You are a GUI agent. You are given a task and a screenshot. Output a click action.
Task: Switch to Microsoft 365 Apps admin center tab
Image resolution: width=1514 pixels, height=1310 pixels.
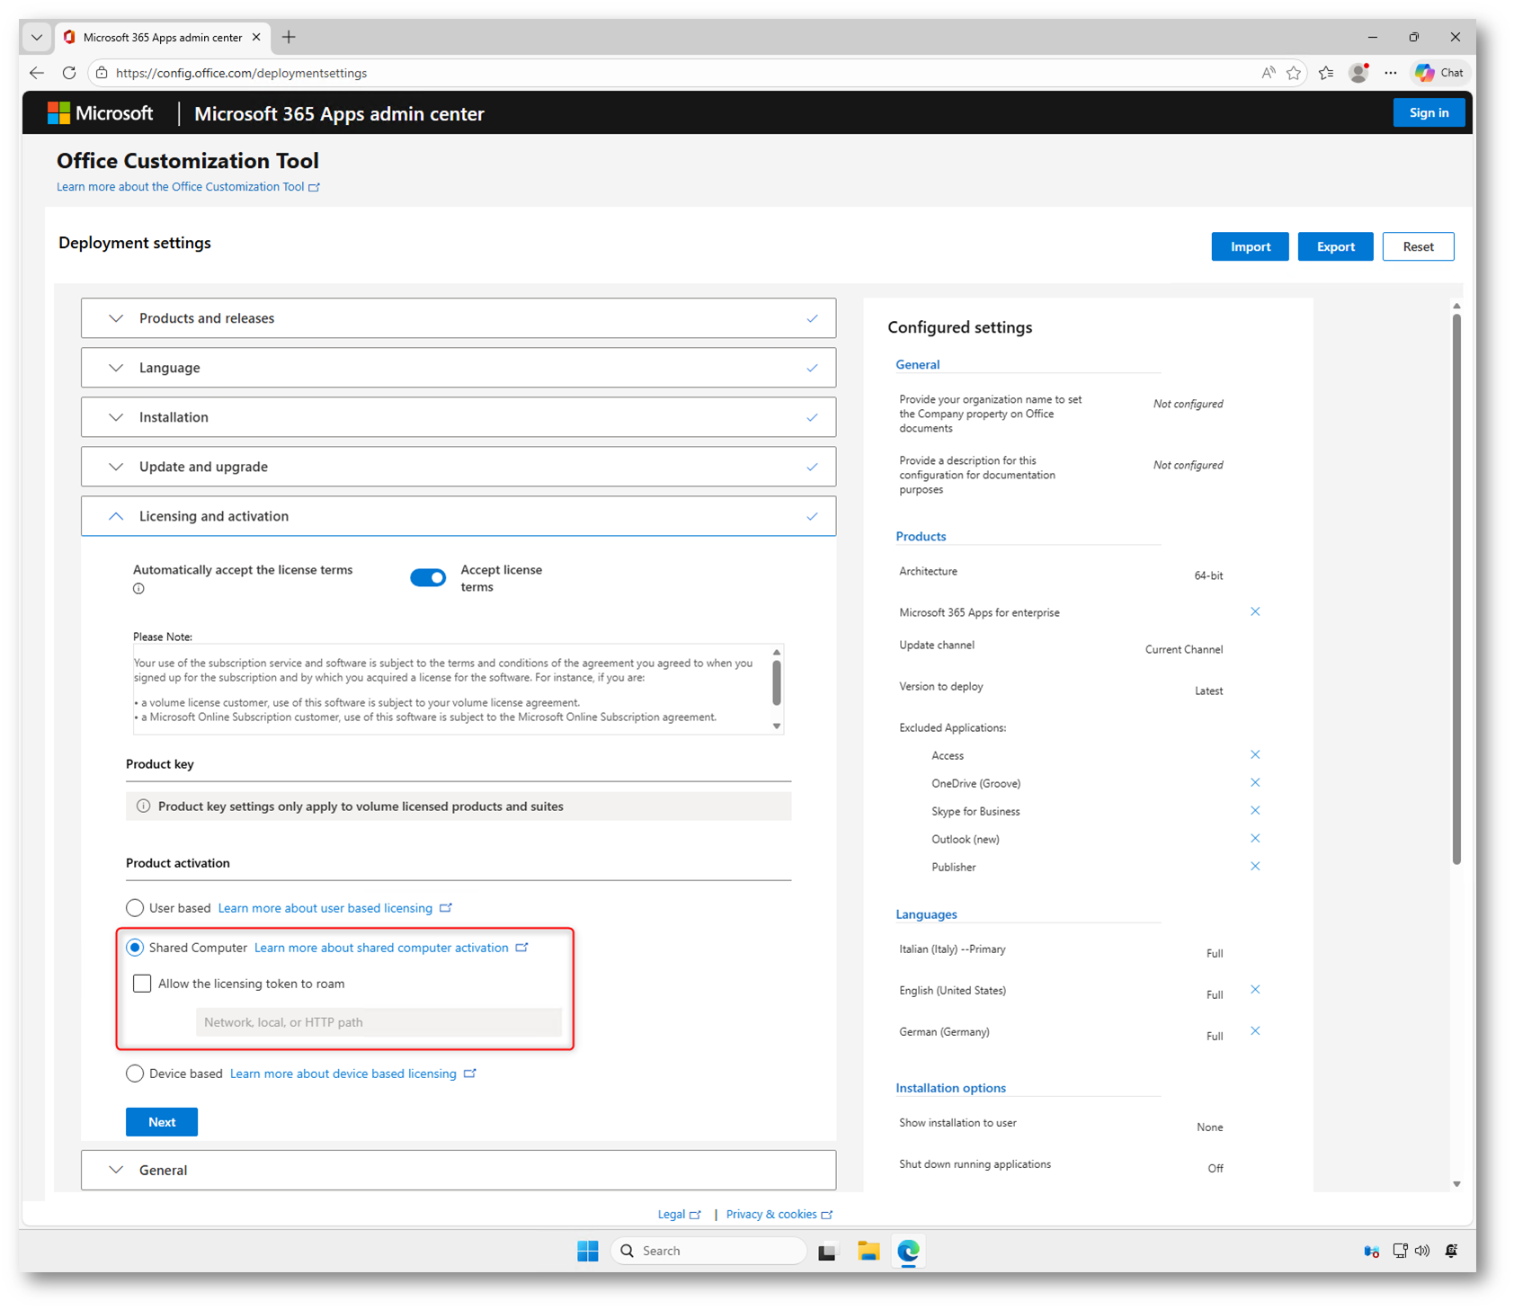point(162,37)
